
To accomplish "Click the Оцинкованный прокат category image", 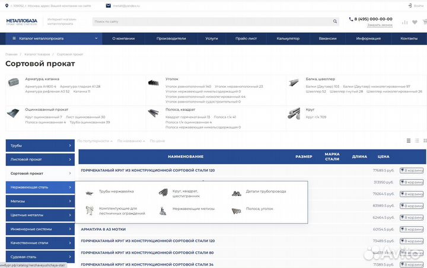I will (x=13, y=113).
